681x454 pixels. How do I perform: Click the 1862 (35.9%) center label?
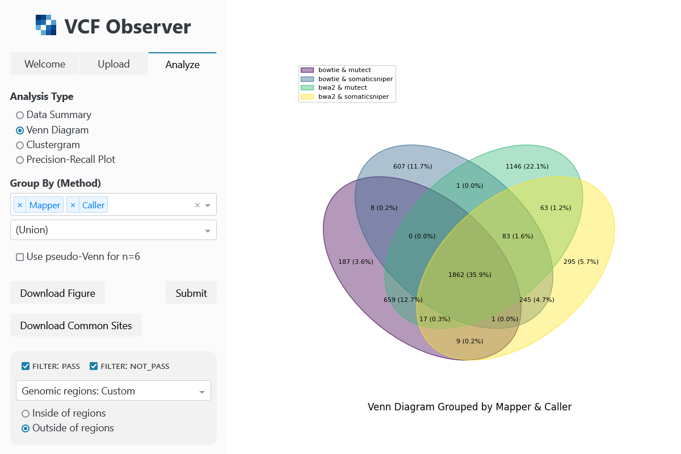click(470, 275)
